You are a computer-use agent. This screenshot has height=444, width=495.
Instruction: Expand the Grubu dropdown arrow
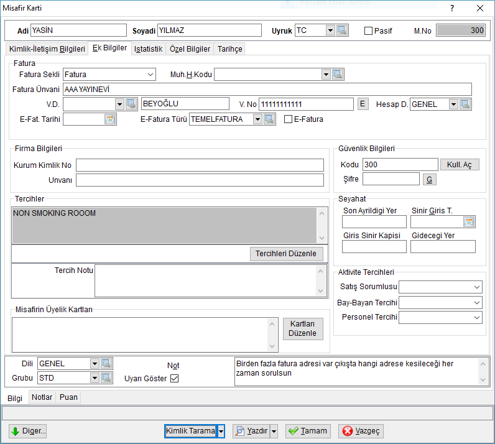(95, 377)
